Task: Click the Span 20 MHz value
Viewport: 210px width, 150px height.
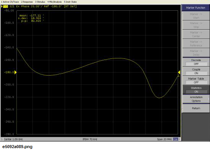Action: (164, 139)
